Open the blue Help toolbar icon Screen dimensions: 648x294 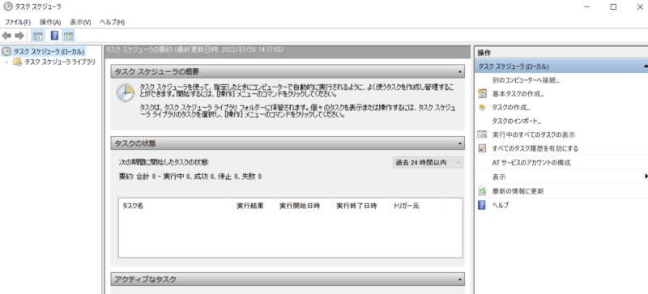tap(54, 36)
